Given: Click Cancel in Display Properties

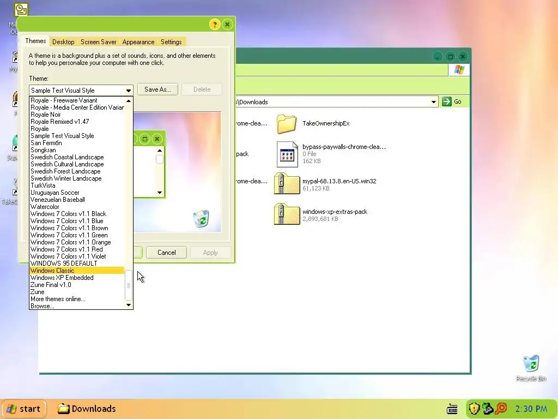Looking at the screenshot, I should 167,252.
